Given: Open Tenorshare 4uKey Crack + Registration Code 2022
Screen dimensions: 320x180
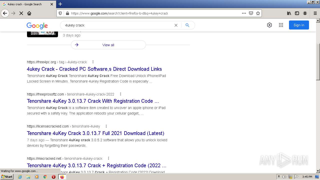Looking at the screenshot, I should [97, 165].
